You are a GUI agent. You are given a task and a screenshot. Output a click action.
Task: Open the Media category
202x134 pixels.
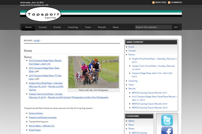tap(131, 121)
